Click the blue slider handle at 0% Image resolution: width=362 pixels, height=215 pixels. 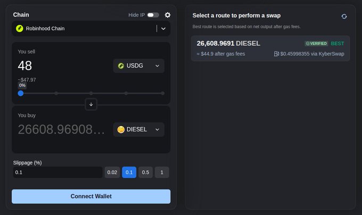(21, 93)
